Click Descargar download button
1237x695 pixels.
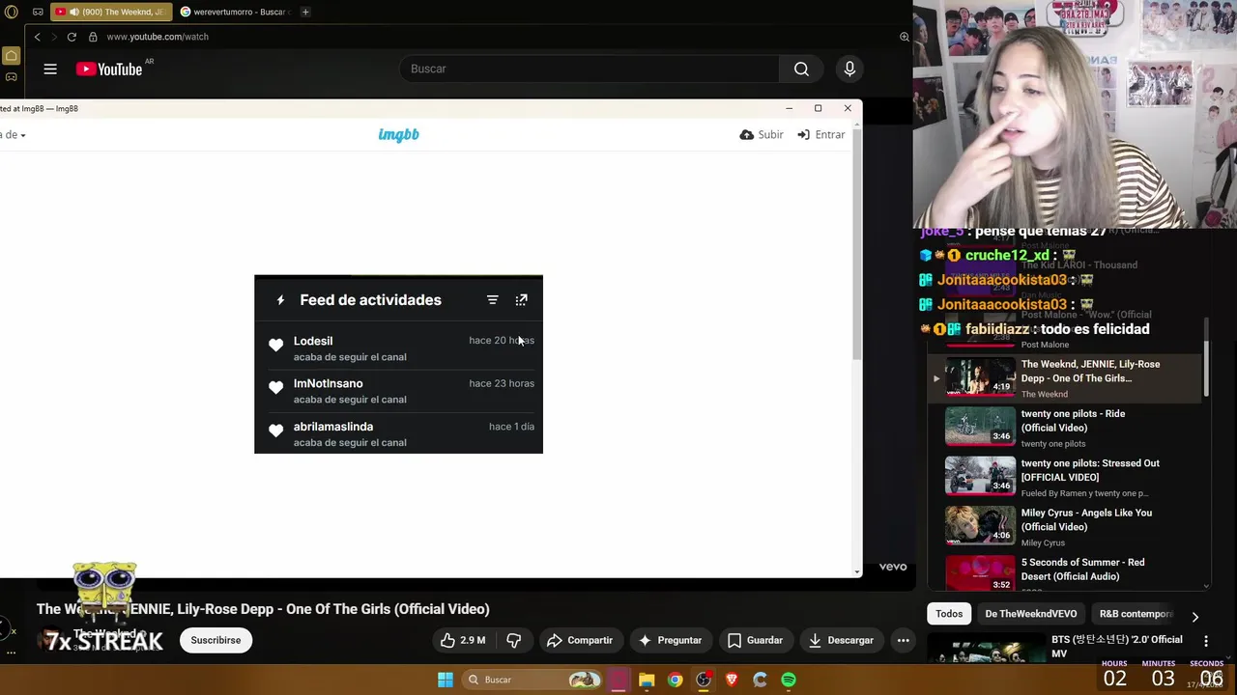pos(841,640)
